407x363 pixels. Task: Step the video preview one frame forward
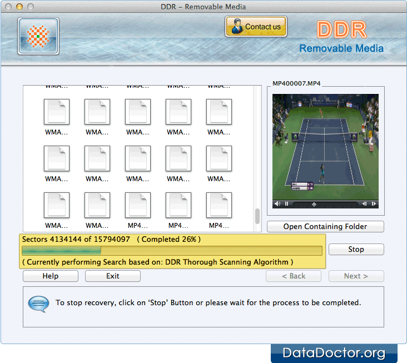click(374, 203)
